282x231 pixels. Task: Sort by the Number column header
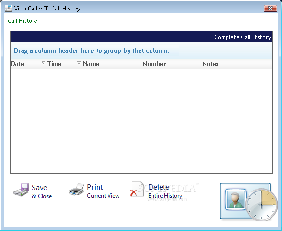pyautogui.click(x=154, y=64)
